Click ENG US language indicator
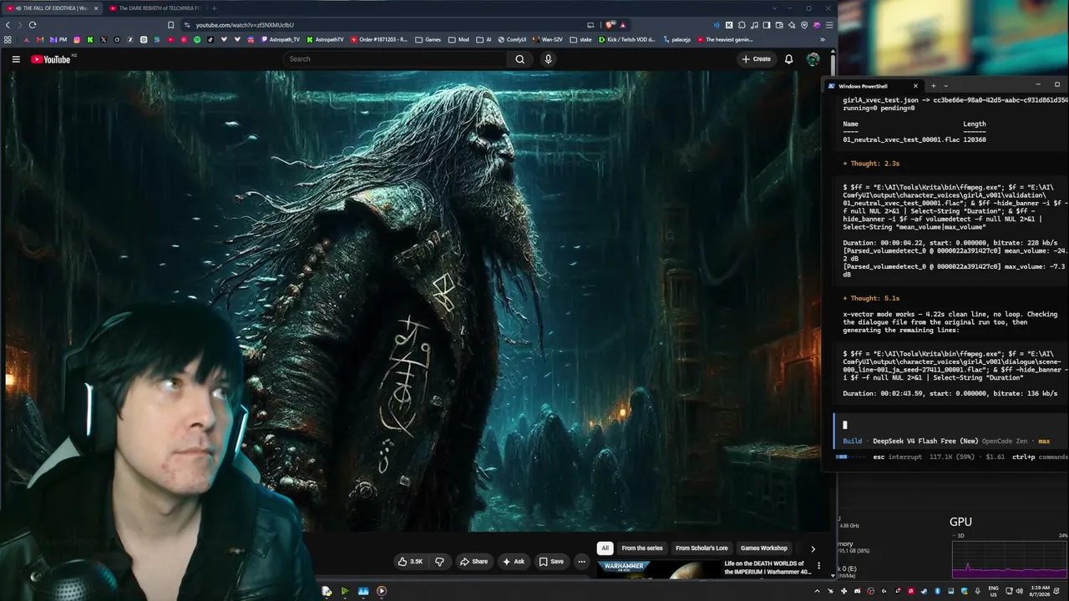This screenshot has width=1069, height=601. pyautogui.click(x=994, y=591)
